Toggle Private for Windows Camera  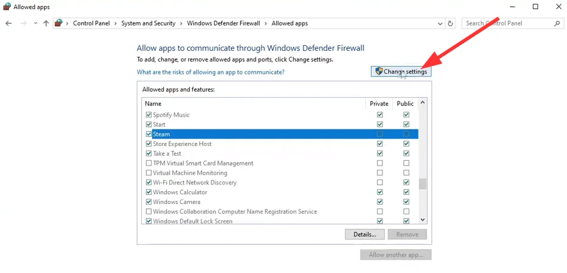pos(379,202)
